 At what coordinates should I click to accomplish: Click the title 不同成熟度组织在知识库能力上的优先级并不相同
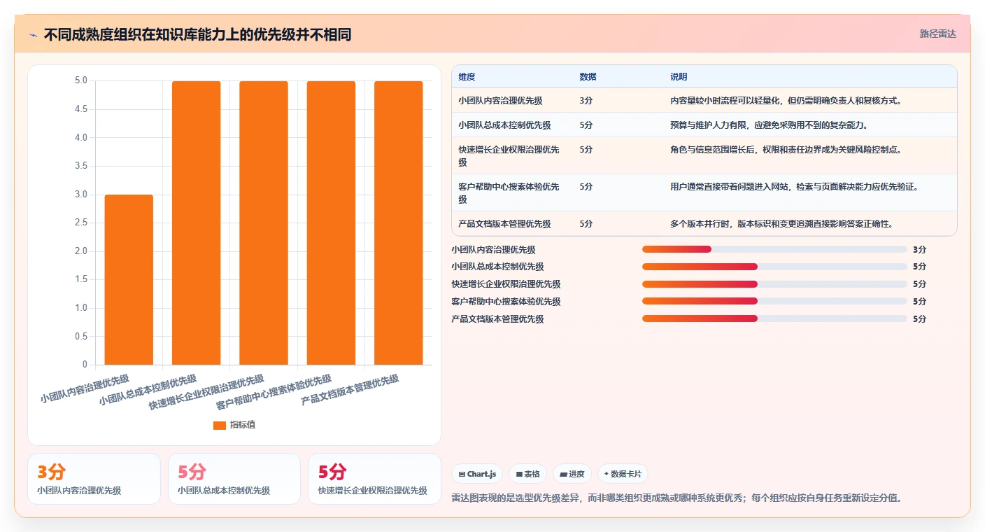[x=197, y=34]
